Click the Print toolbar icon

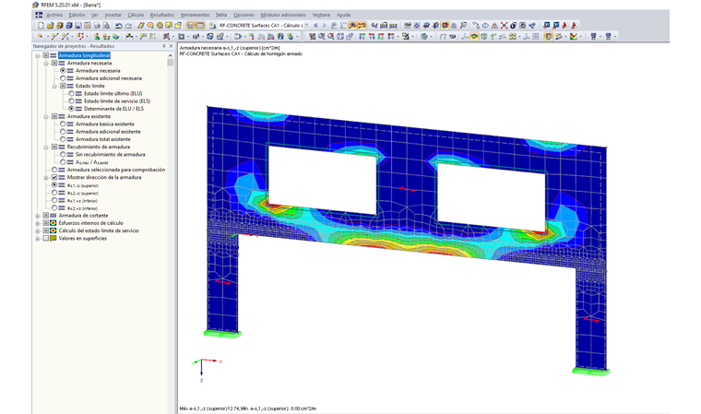[97, 26]
